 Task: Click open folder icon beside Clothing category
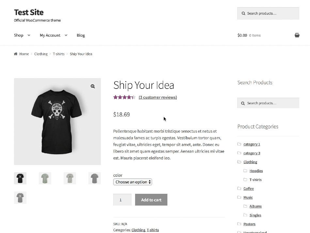click(x=239, y=162)
